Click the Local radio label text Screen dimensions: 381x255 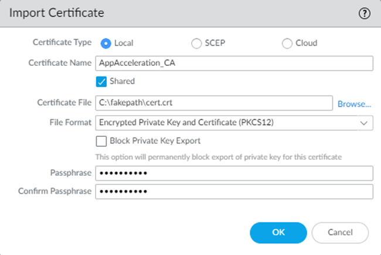[x=124, y=43]
